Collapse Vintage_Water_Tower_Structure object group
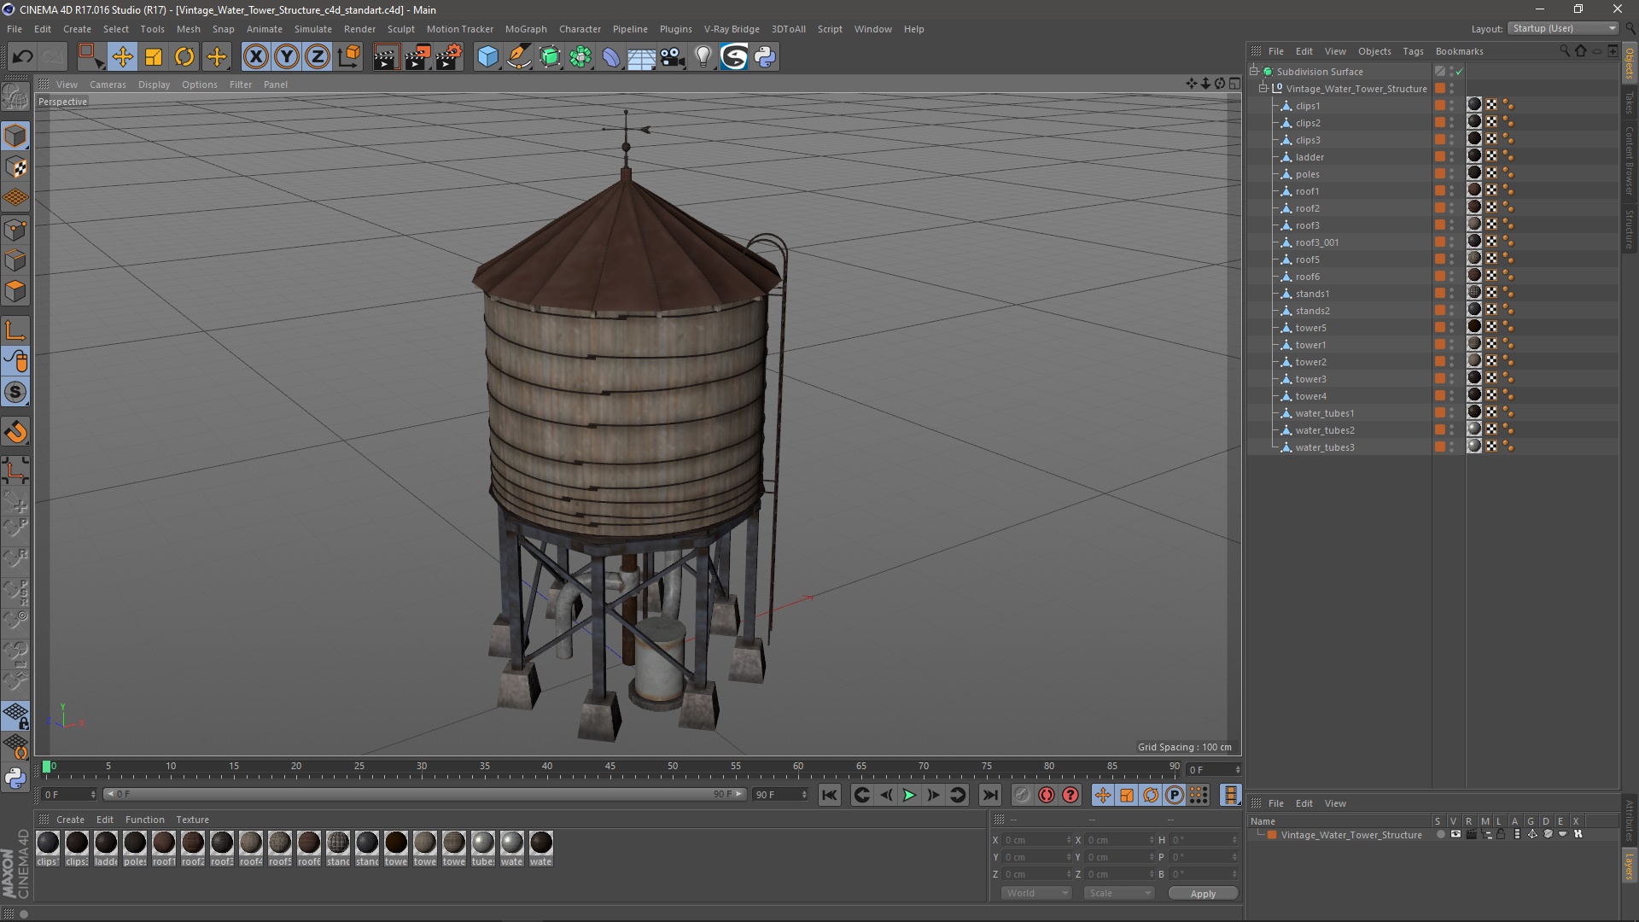The height and width of the screenshot is (922, 1639). 1263,88
